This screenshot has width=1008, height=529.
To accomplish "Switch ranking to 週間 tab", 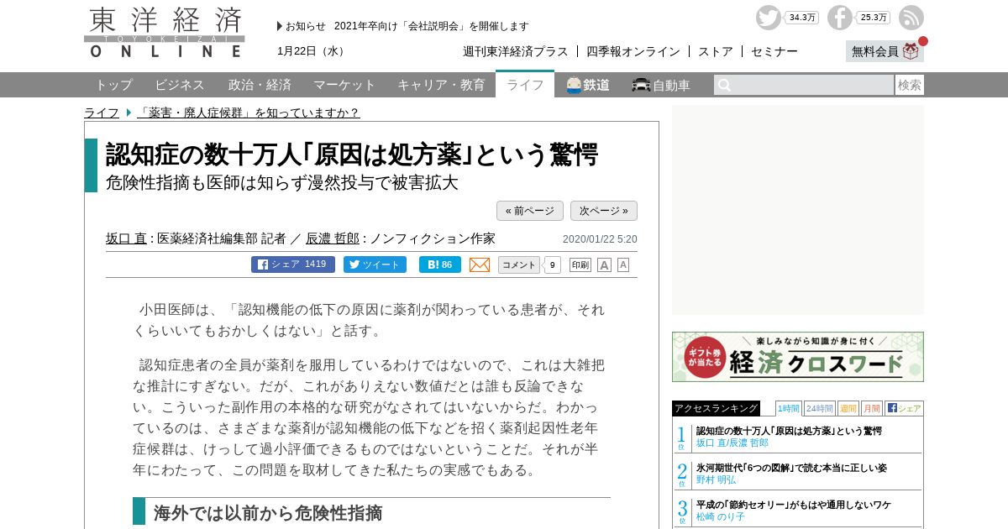I will click(848, 408).
